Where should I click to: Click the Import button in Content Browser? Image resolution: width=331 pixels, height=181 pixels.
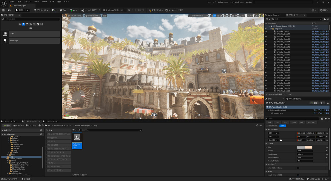pos(18,125)
